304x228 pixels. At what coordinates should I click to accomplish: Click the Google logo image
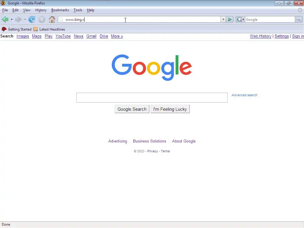(x=152, y=67)
